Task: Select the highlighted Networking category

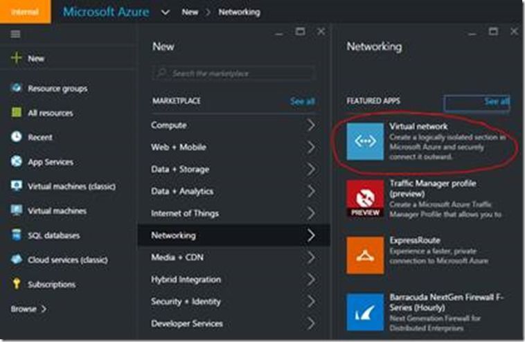Action: point(234,235)
